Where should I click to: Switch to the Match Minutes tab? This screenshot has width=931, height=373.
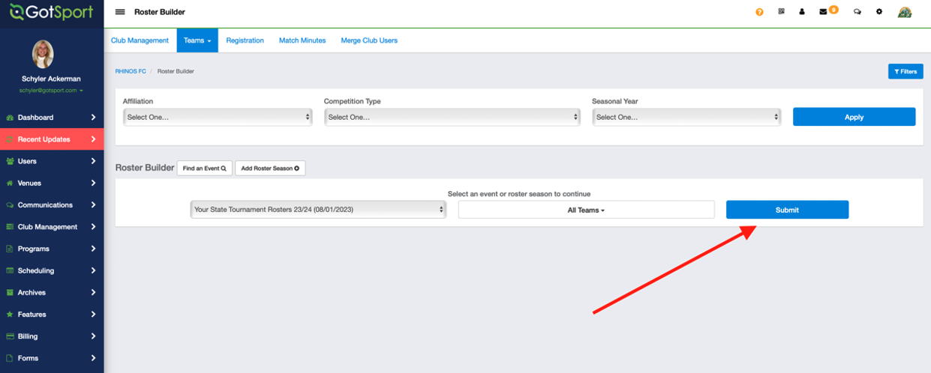(302, 40)
